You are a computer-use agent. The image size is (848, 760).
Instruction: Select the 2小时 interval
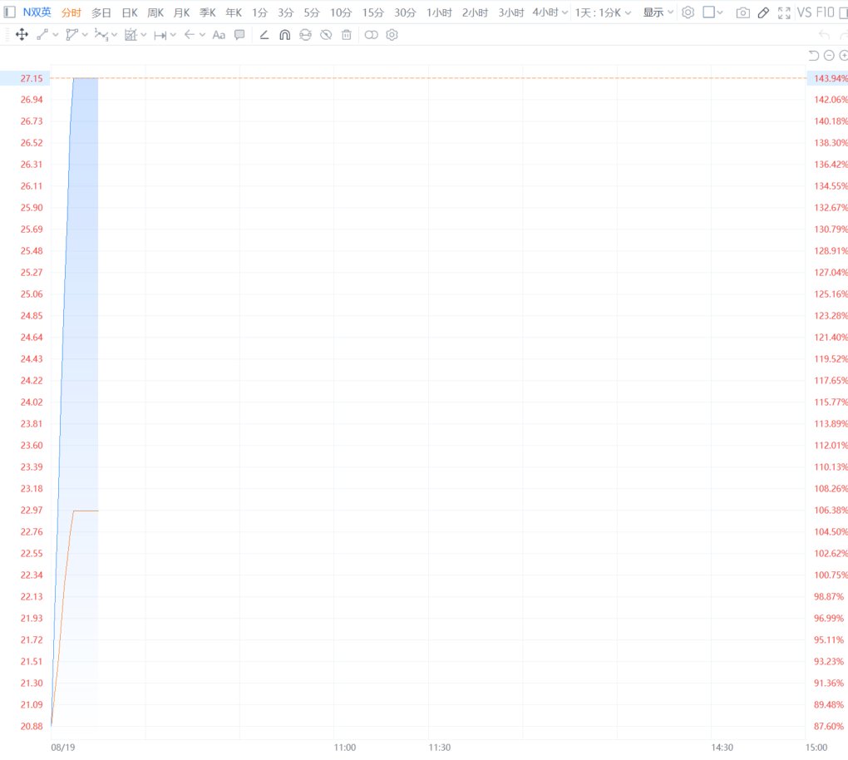click(x=475, y=12)
